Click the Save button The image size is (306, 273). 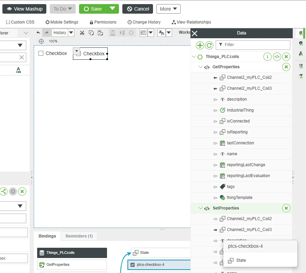(93, 9)
